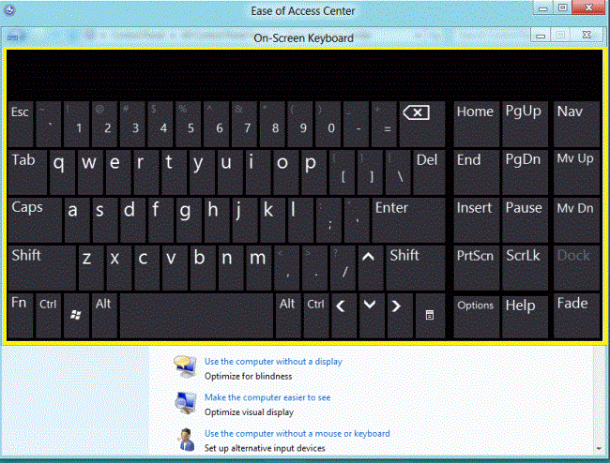Click the person icon beside alternative input devices
The image size is (610, 463).
coord(187,440)
